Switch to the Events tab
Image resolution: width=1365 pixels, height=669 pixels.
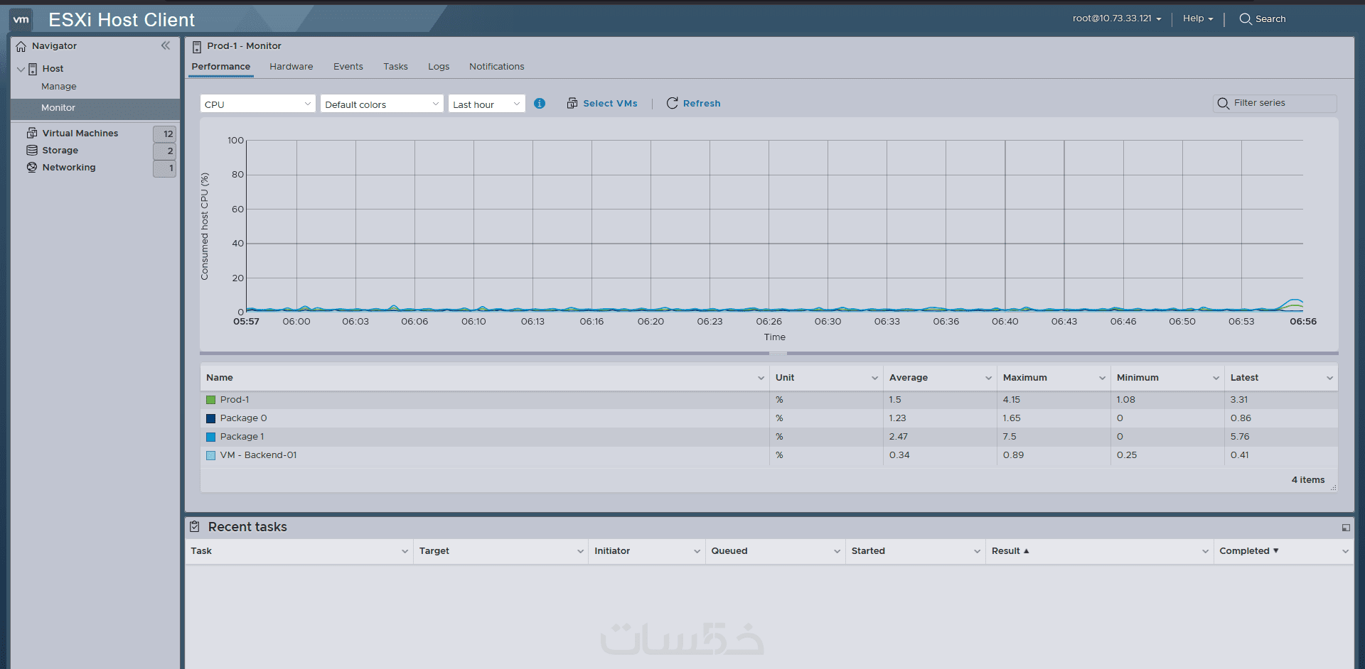coord(348,67)
